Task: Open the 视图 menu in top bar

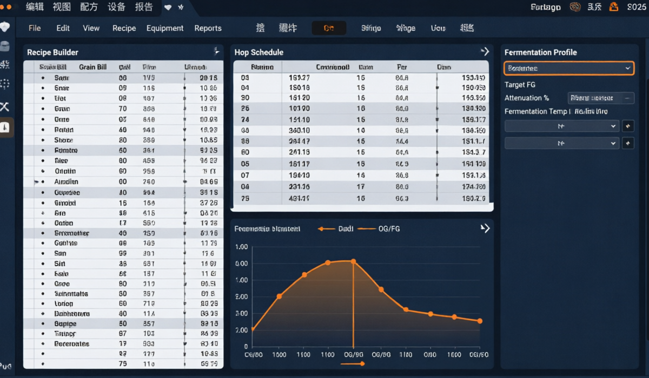Action: 62,7
